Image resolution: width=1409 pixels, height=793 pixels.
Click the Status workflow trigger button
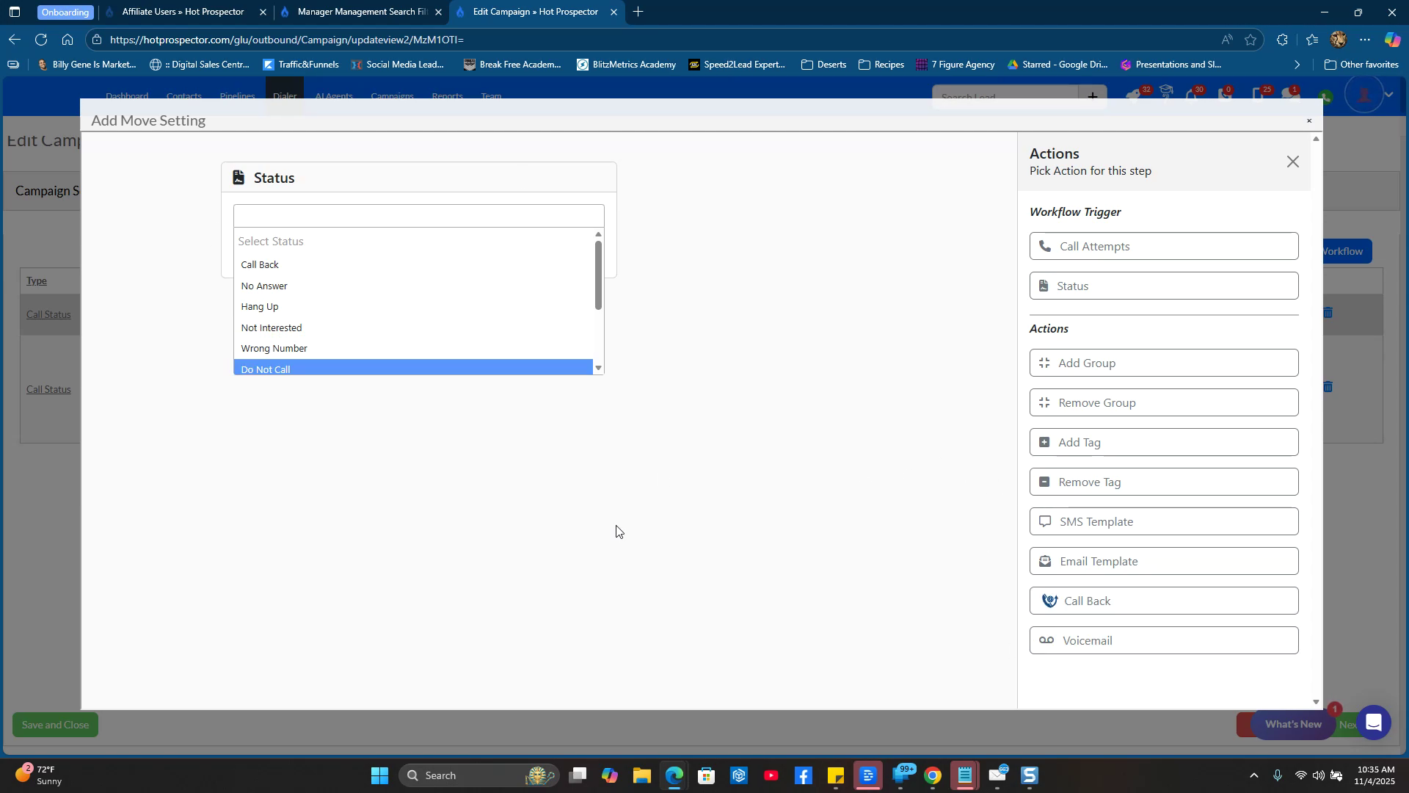pos(1163,286)
